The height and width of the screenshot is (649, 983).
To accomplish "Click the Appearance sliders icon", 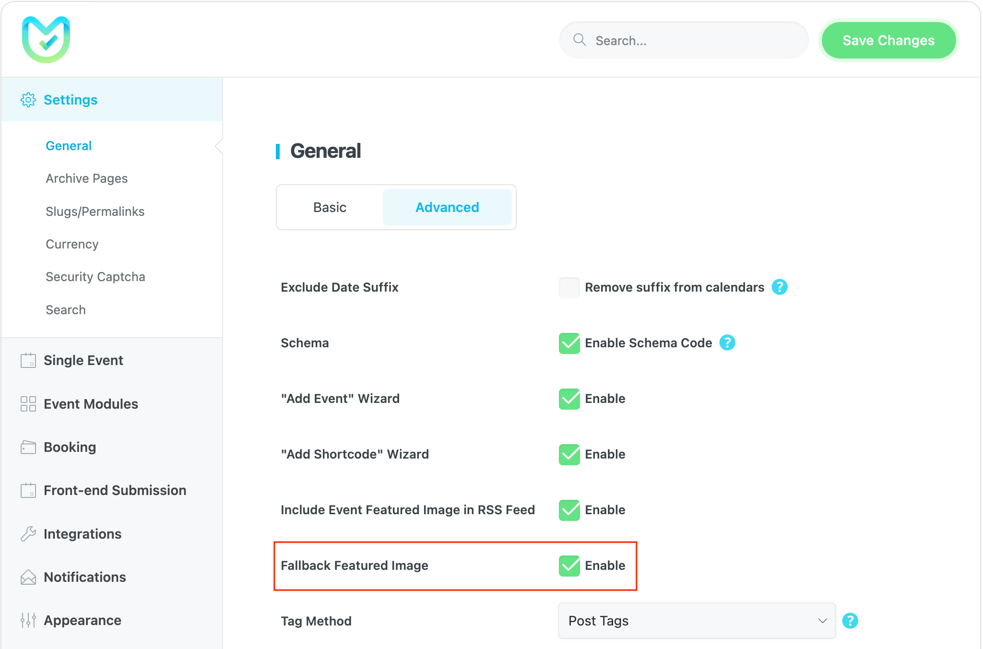I will 28,620.
